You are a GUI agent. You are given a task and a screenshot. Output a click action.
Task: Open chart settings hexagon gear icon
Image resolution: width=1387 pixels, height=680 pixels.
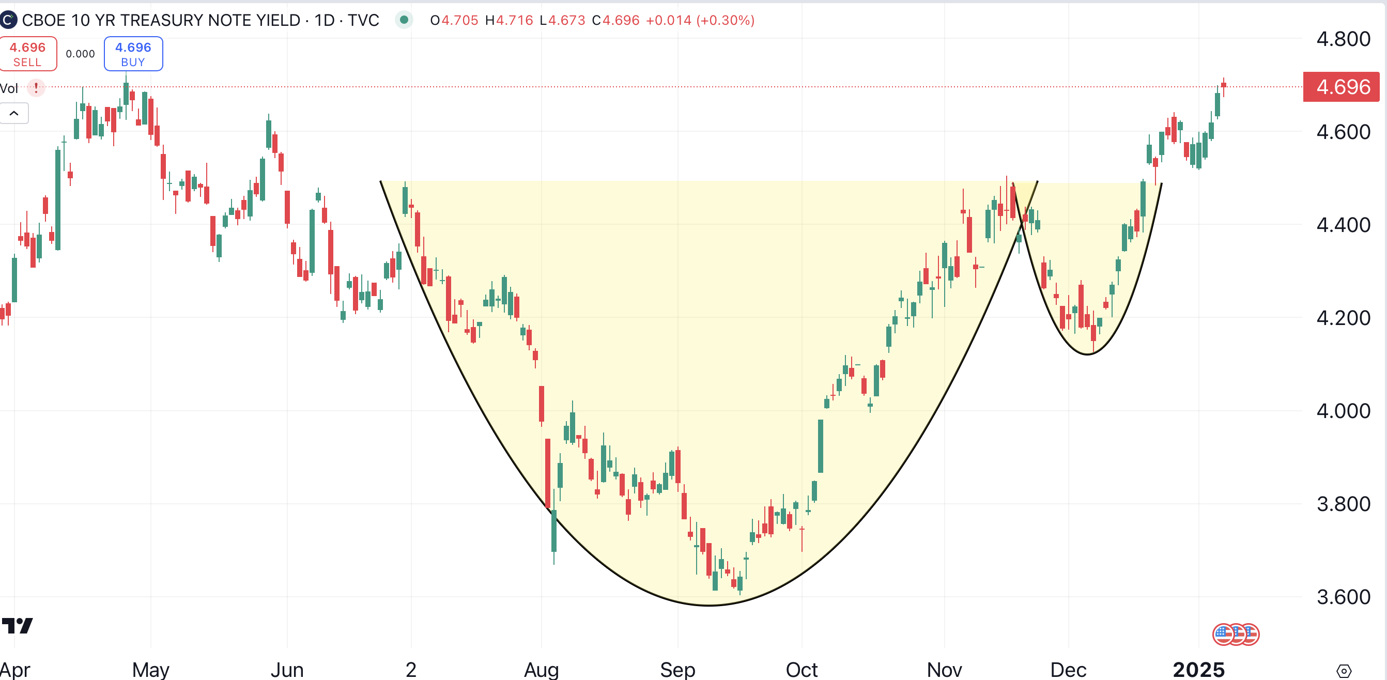coord(1344,671)
